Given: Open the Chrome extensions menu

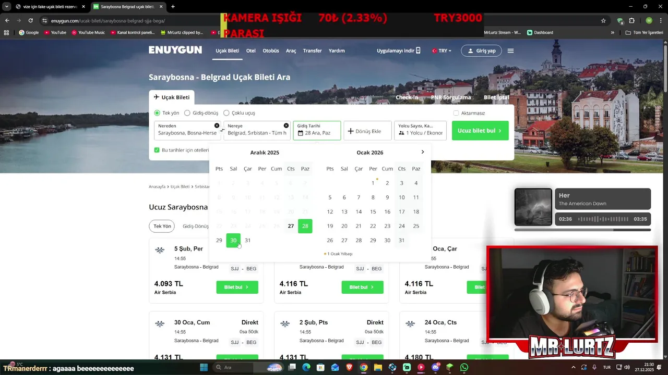Looking at the screenshot, I should click(631, 21).
